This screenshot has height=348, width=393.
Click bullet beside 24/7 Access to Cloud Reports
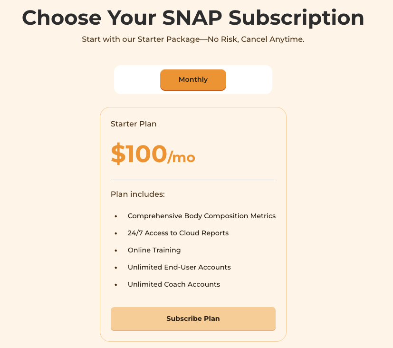[116, 233]
